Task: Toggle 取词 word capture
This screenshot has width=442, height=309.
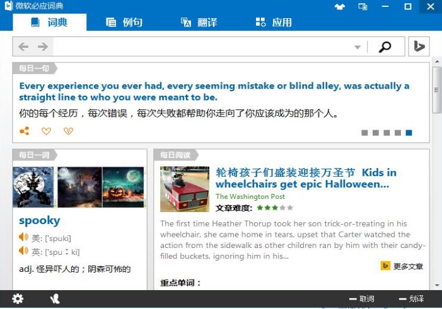Action: (362, 299)
